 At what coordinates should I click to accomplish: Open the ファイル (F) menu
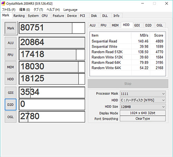pyautogui.click(x=9, y=10)
